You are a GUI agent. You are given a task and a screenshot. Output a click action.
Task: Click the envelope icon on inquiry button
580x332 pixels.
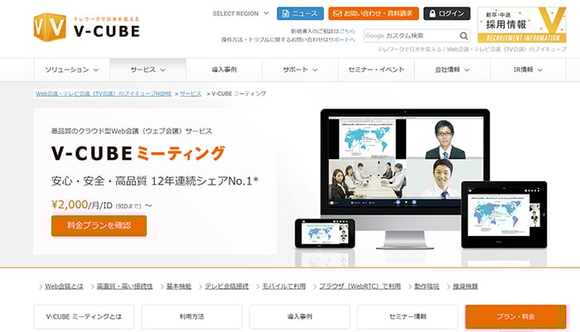pyautogui.click(x=337, y=14)
